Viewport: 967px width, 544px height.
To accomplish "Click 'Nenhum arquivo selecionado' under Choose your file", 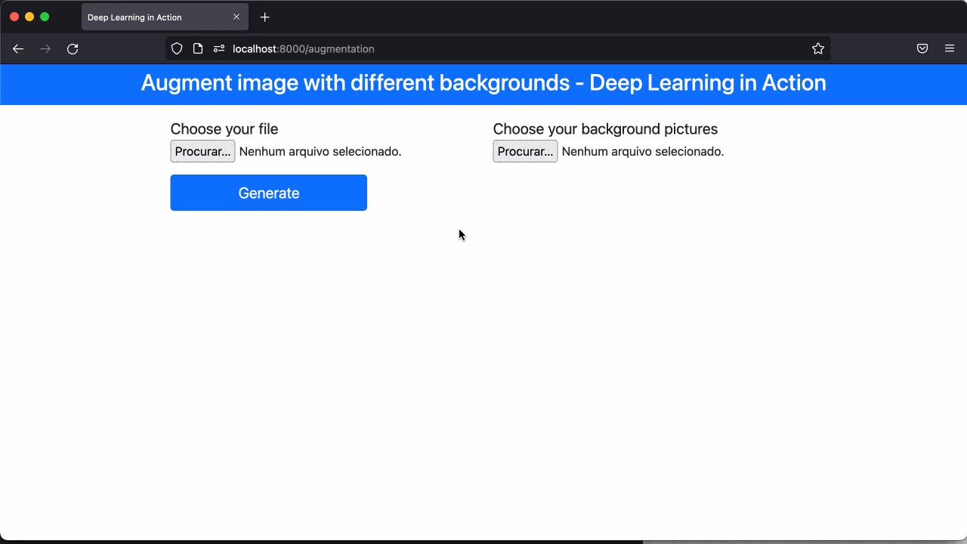I will (320, 151).
